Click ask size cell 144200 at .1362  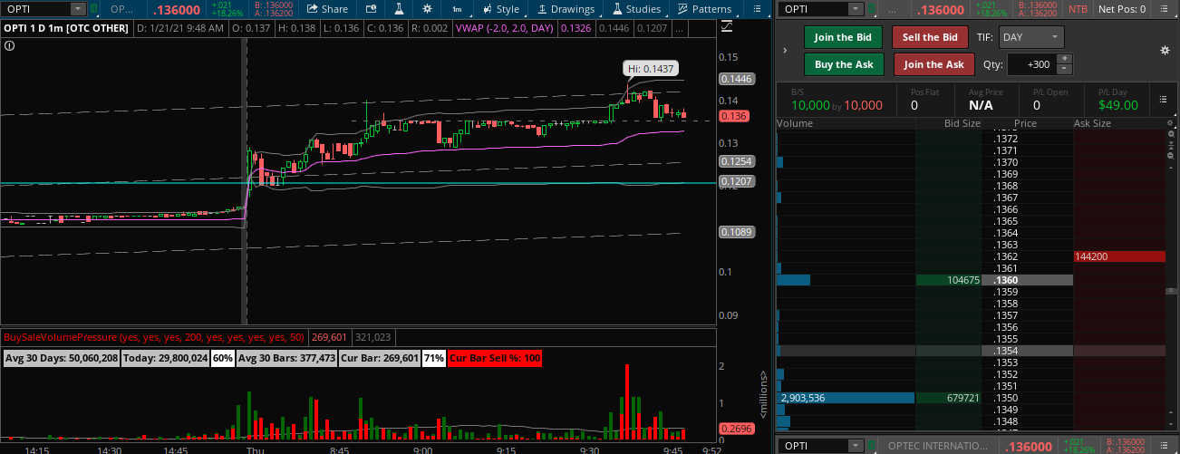[1119, 256]
